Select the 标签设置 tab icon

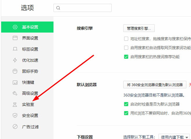[x=15, y=49]
